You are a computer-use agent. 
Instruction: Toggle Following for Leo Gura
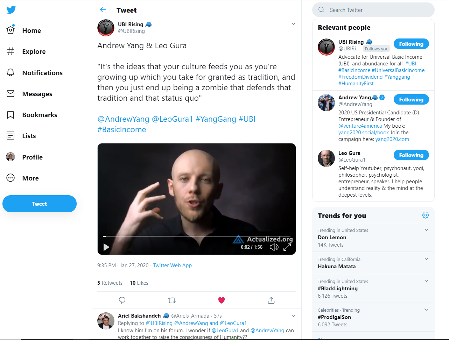[x=411, y=155]
